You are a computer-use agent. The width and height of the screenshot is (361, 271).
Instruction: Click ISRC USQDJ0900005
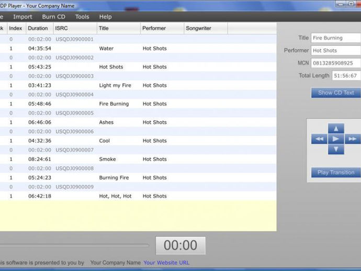point(75,113)
